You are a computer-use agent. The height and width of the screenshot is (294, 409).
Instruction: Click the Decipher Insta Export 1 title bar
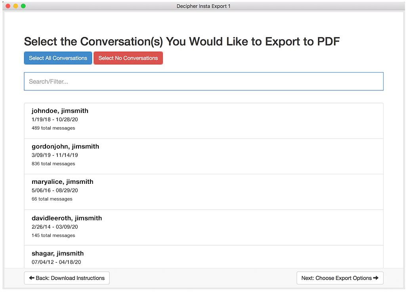[x=203, y=6]
